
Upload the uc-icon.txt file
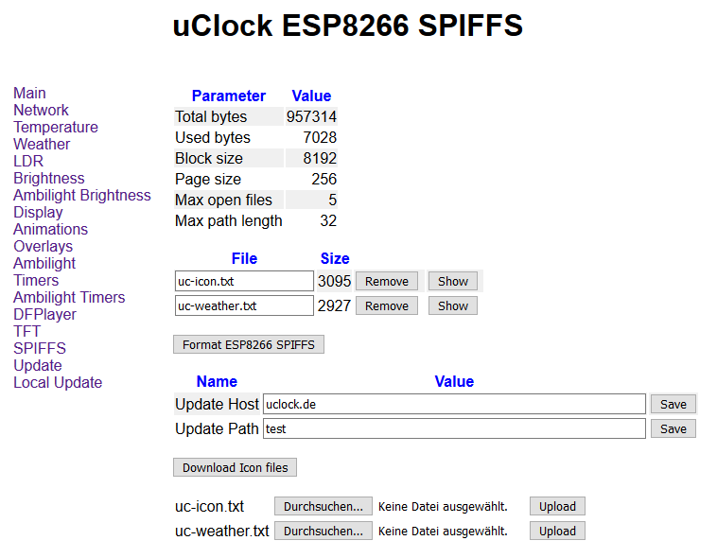557,506
